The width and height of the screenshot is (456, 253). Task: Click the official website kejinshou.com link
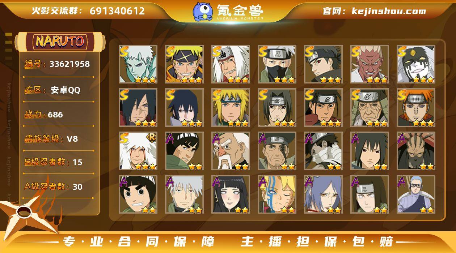pos(374,11)
